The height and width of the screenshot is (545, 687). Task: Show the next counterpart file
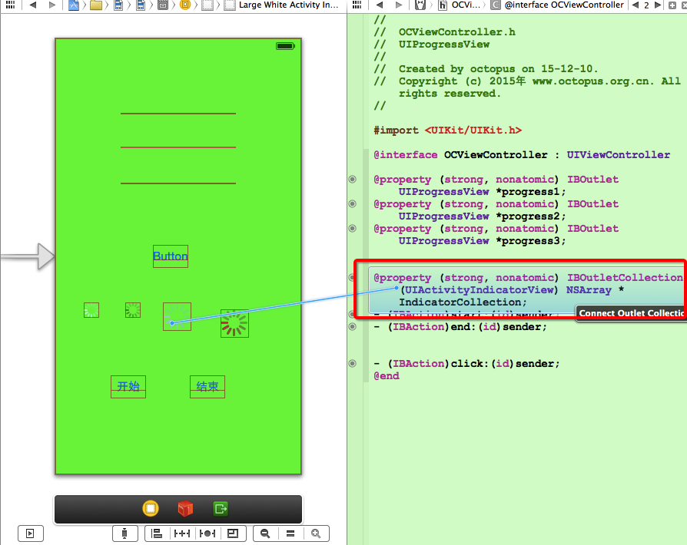(x=658, y=5)
